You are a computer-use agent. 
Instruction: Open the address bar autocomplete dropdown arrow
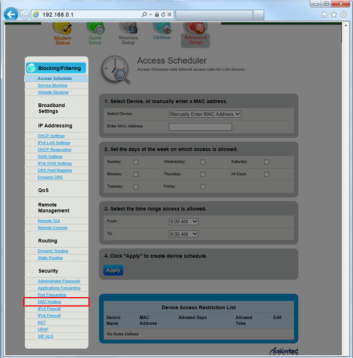[150, 14]
